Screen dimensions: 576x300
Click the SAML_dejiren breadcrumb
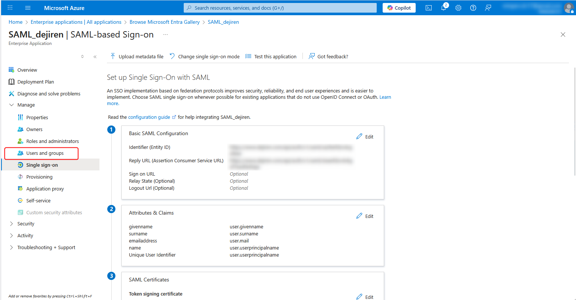click(x=223, y=22)
